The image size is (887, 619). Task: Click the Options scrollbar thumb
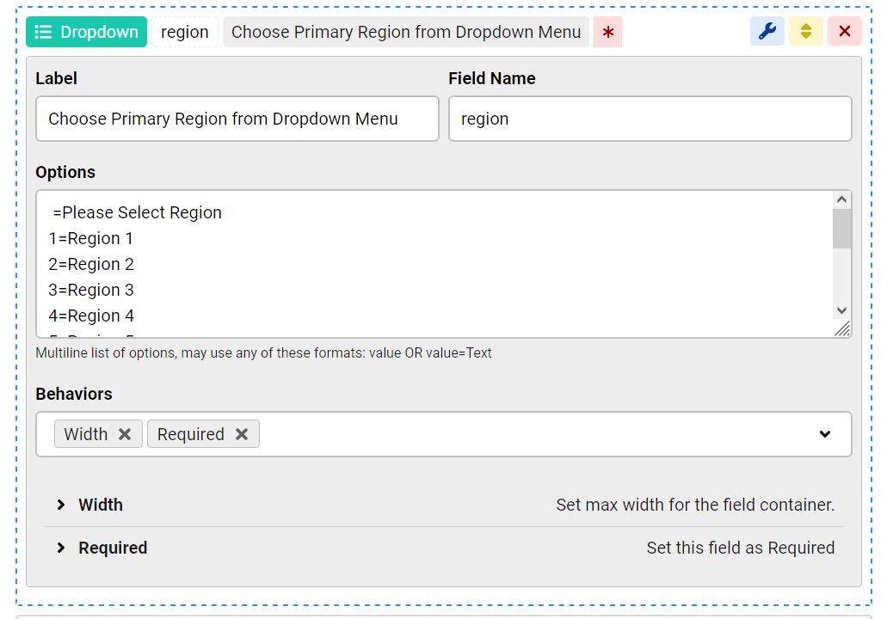coord(842,229)
